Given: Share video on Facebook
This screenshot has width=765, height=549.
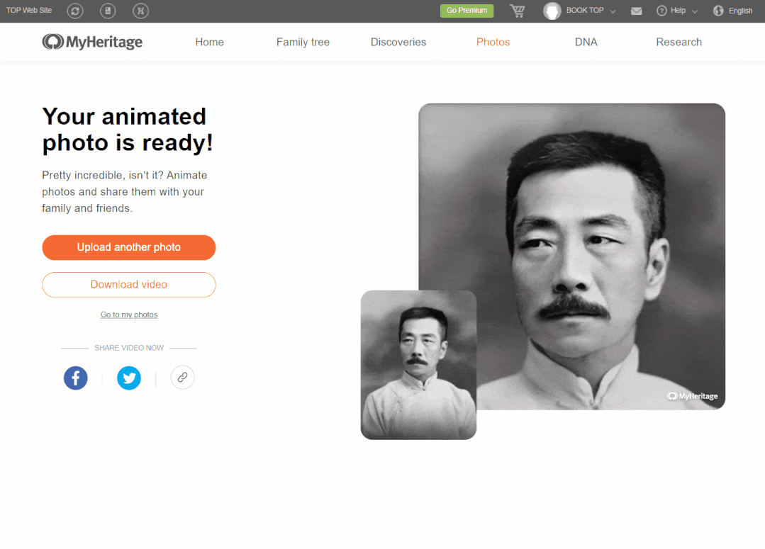Looking at the screenshot, I should (x=76, y=378).
